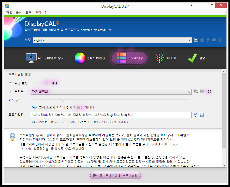Switch to the 디스플레이 & 장치 tab
The image size is (230, 187).
click(x=45, y=58)
